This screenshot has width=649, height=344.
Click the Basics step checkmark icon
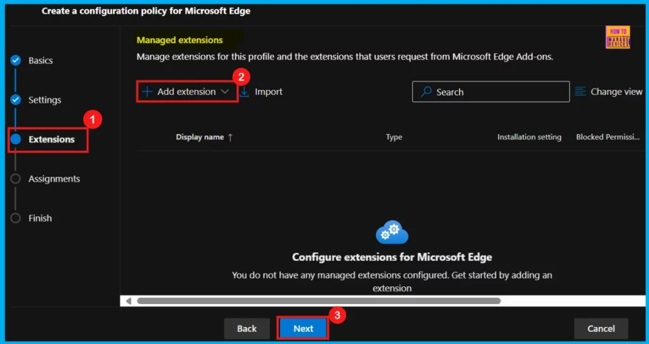point(15,60)
